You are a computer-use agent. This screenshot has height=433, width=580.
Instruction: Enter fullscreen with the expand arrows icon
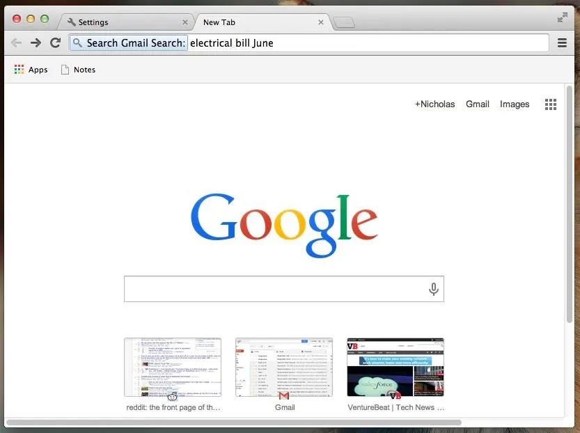563,17
